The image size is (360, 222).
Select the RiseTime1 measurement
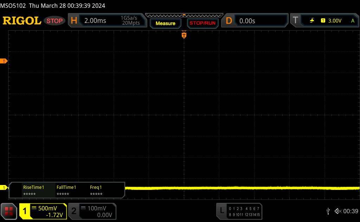pos(33,190)
